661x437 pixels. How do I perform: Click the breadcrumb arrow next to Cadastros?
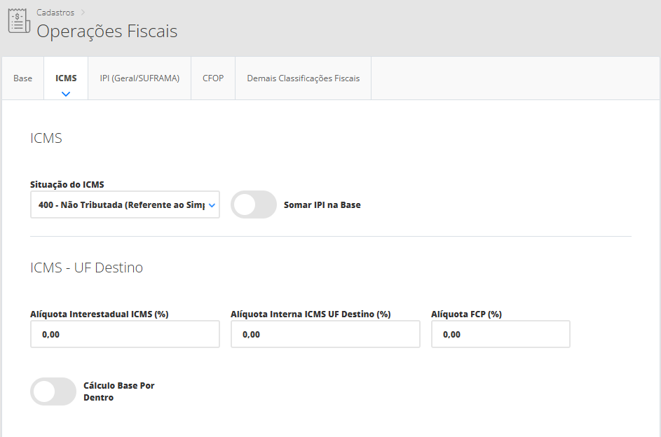point(83,12)
